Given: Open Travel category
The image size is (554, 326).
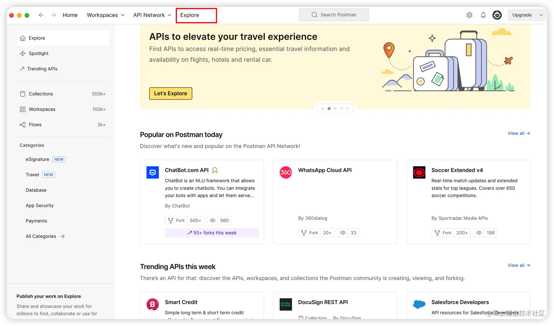Looking at the screenshot, I should [32, 175].
